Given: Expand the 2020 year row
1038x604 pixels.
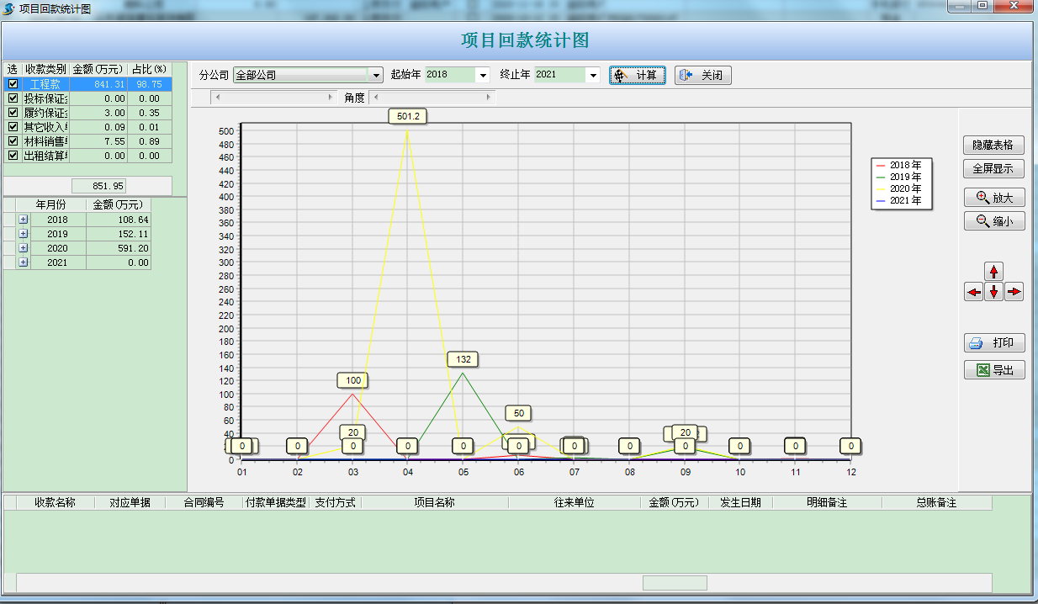Looking at the screenshot, I should 23,248.
